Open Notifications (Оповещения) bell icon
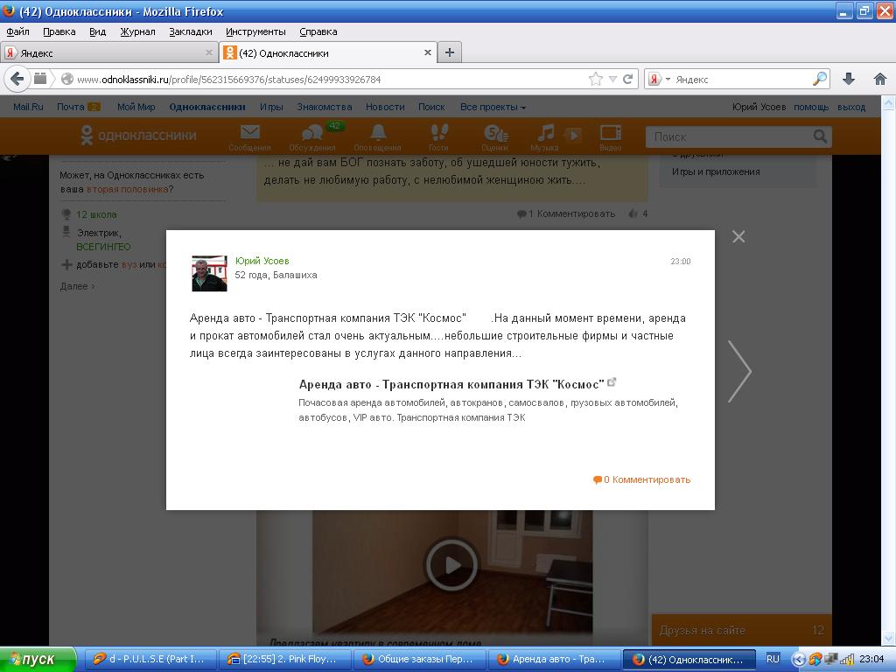The width and height of the screenshot is (896, 672). point(378,133)
